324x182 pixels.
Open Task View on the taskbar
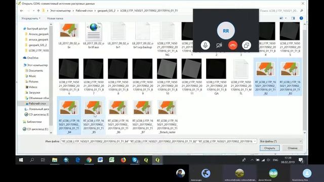click(x=43, y=160)
